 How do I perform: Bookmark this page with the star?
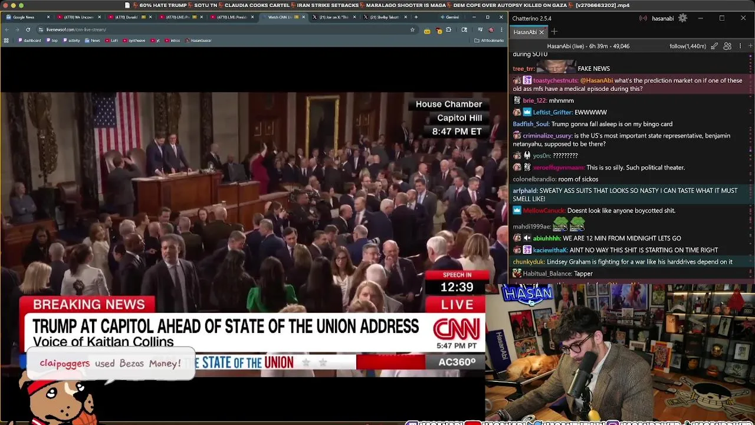pos(412,30)
